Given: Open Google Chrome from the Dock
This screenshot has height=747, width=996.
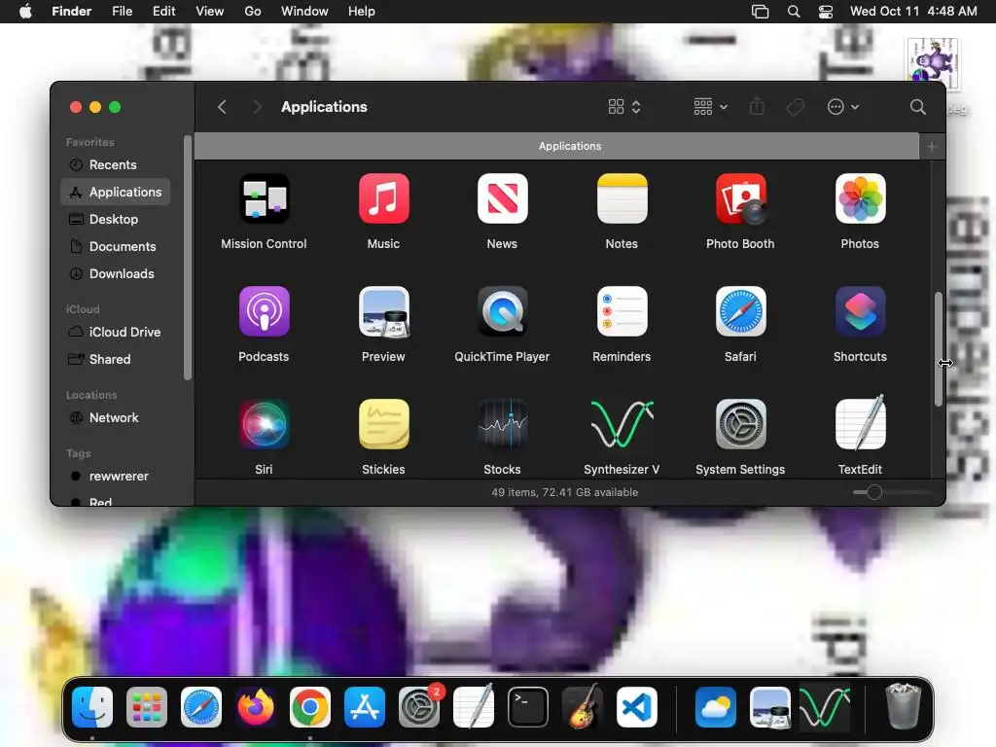Looking at the screenshot, I should (x=310, y=707).
